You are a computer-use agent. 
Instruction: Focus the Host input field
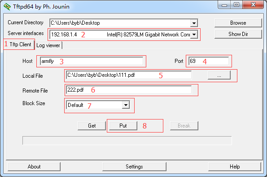[x=92, y=61]
